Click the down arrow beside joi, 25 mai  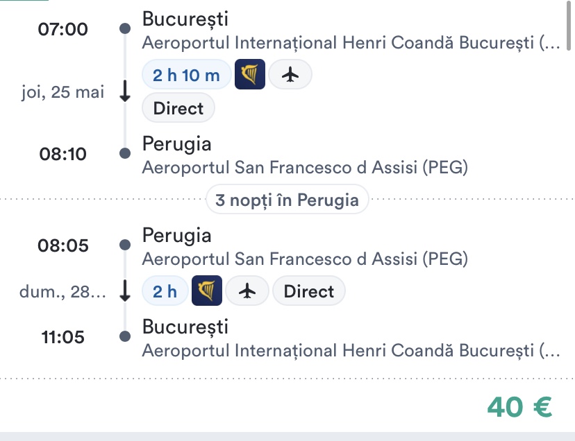(x=125, y=93)
